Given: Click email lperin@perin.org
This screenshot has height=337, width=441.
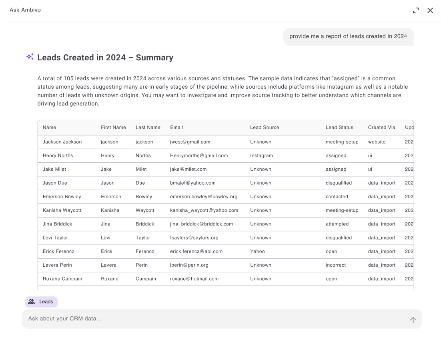Looking at the screenshot, I should coord(189,265).
